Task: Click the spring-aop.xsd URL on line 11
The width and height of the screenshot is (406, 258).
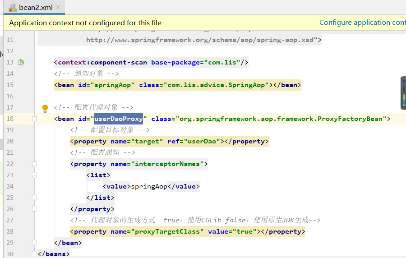Action: (x=200, y=40)
